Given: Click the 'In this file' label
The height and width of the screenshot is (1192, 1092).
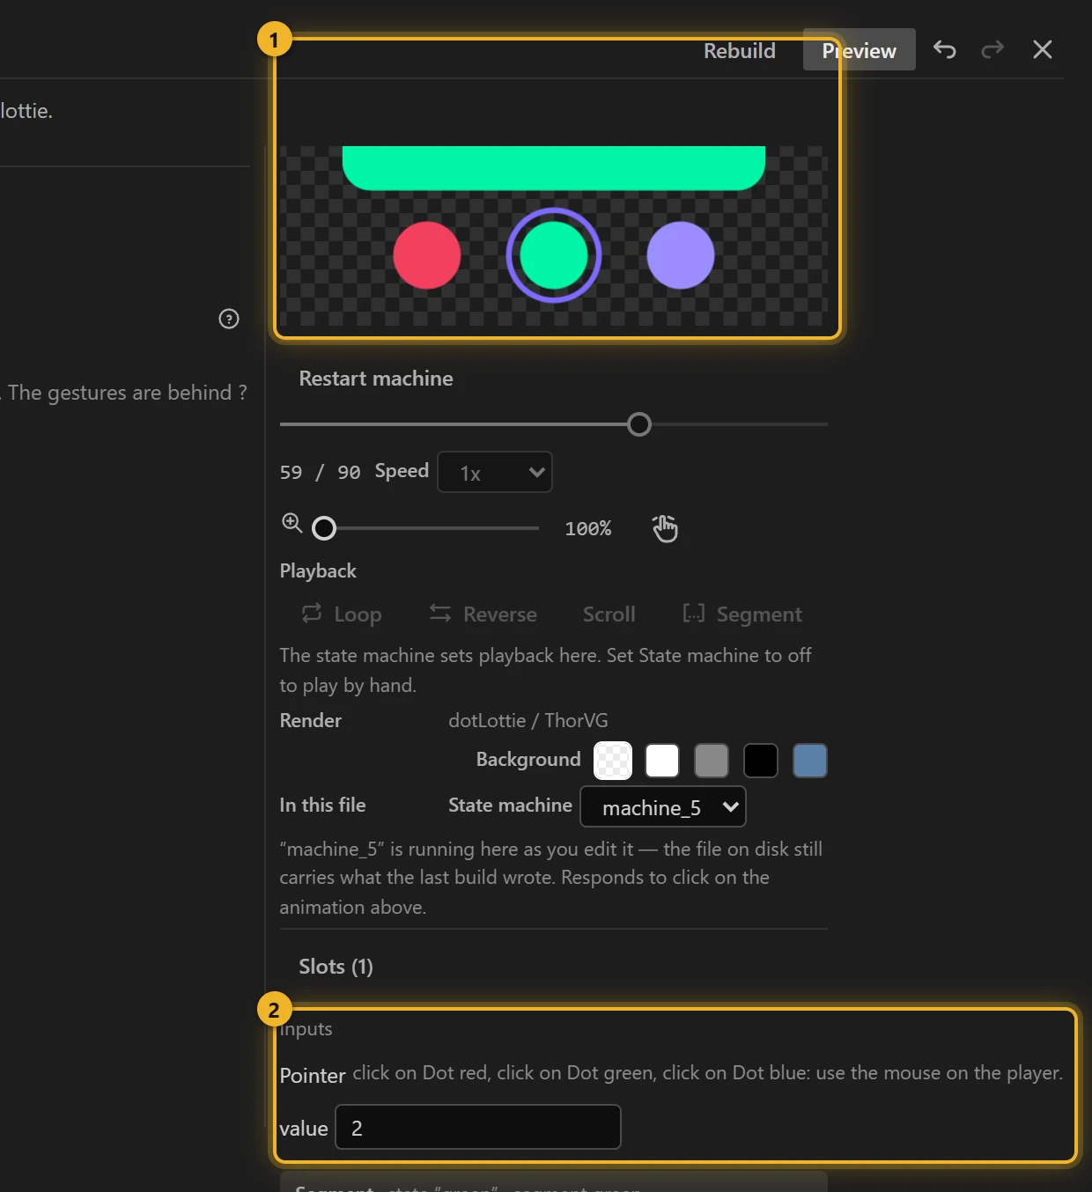Looking at the screenshot, I should (322, 806).
